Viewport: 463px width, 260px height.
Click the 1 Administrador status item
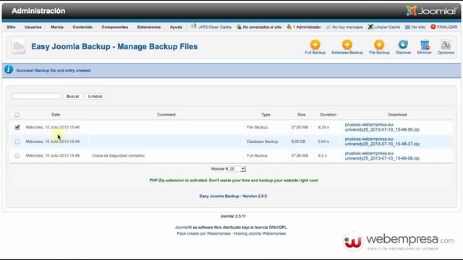(304, 27)
